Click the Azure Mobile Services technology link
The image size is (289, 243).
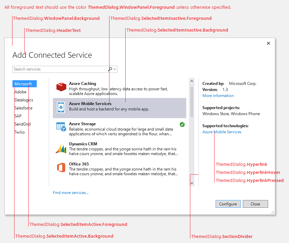tap(222, 132)
